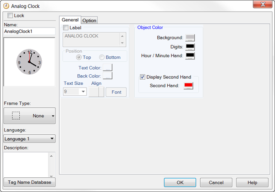Switch to the Option tab
The image size is (275, 192).
(89, 20)
